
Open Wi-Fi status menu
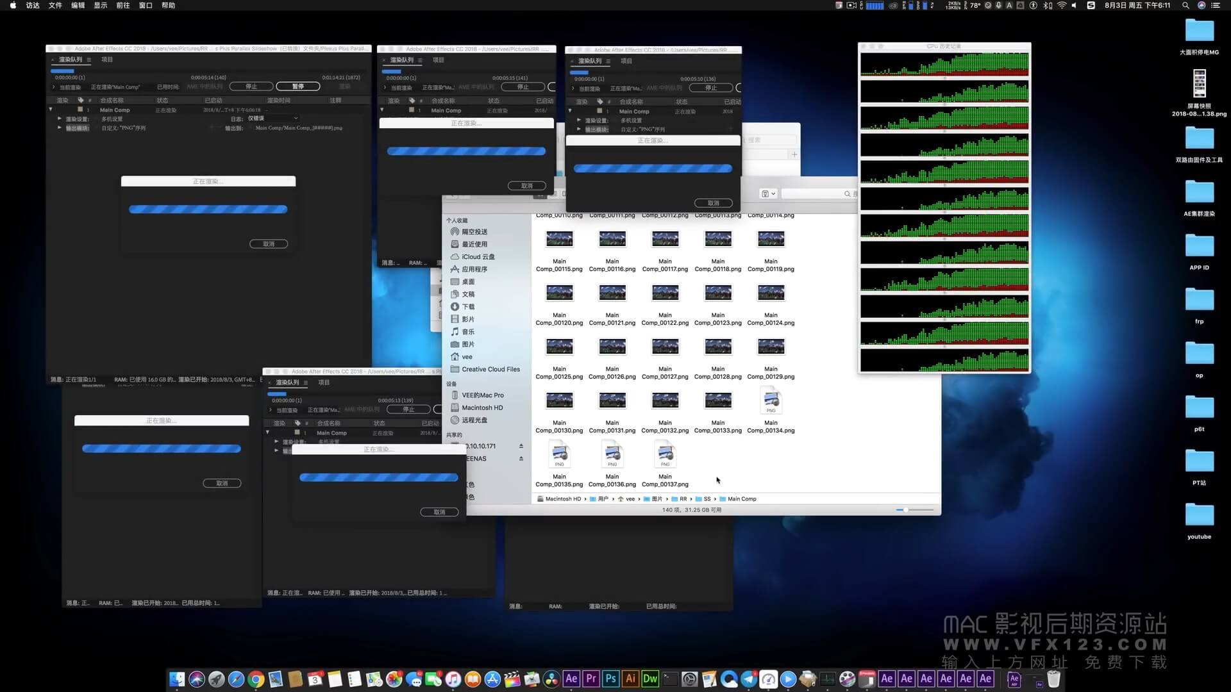tap(1062, 5)
